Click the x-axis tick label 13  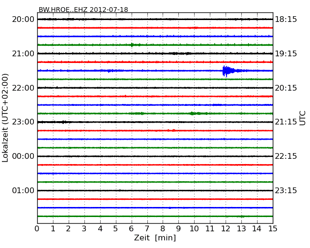pos(241,229)
